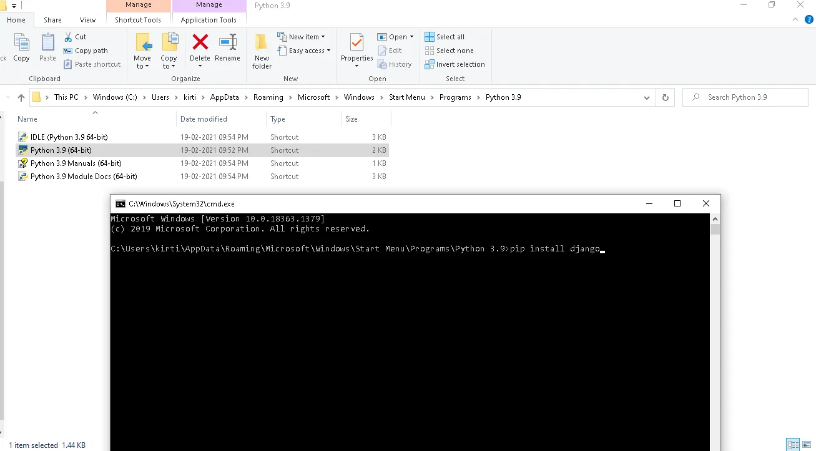Click the cmd window scrollbar thumb
This screenshot has height=451, width=816.
[715, 229]
